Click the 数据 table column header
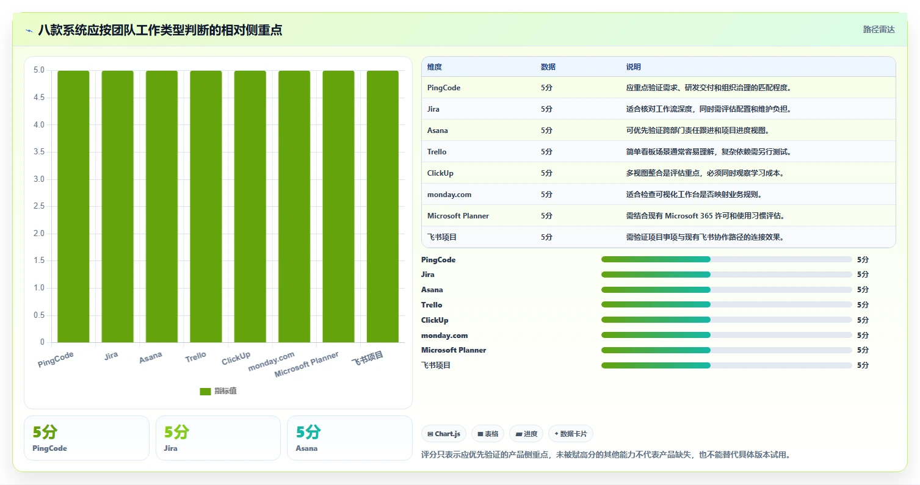920x485 pixels. (x=548, y=67)
